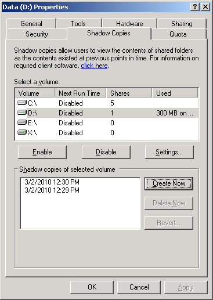Image resolution: width=213 pixels, height=300 pixels.
Task: Click the C:\ drive icon
Action: 22,103
